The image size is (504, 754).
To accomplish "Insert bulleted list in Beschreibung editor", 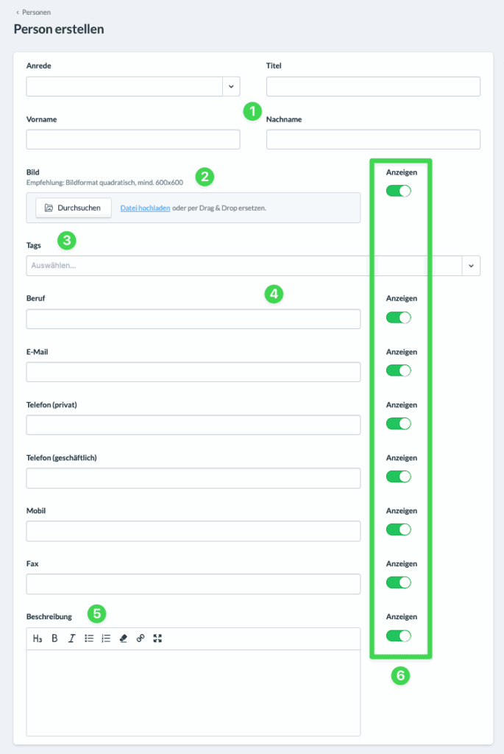I will tap(89, 638).
